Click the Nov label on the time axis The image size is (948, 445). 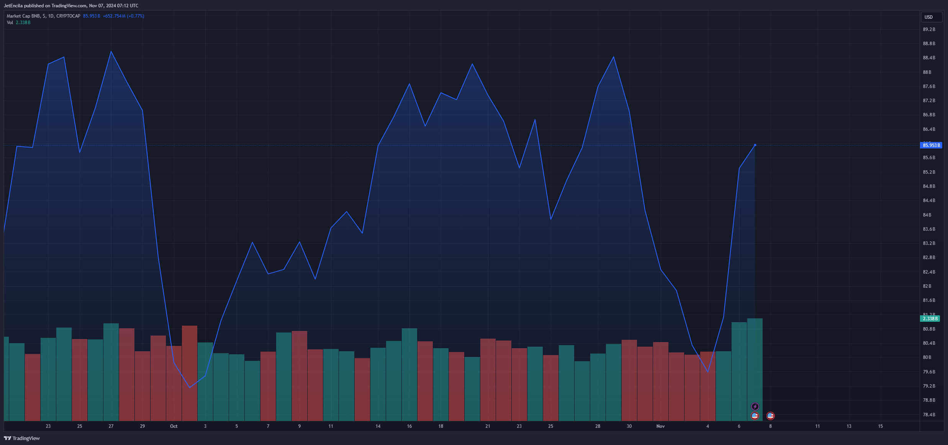(660, 426)
